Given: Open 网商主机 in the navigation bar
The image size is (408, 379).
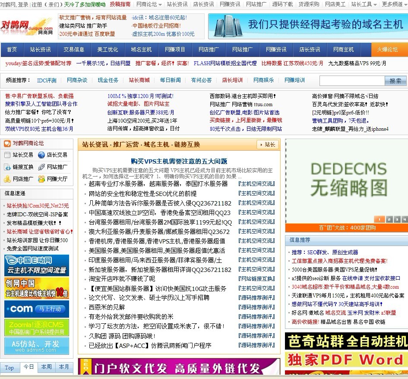Looking at the screenshot, I should [344, 50].
